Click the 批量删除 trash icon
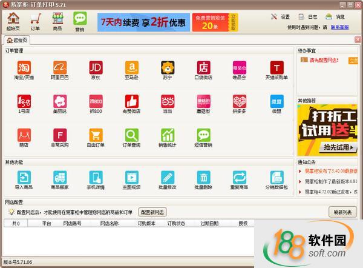This screenshot has height=268, width=363. pos(204,177)
